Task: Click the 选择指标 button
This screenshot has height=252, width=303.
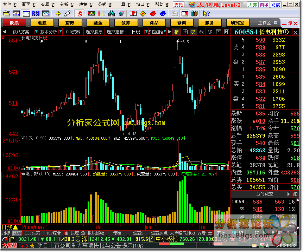Action: (115, 32)
